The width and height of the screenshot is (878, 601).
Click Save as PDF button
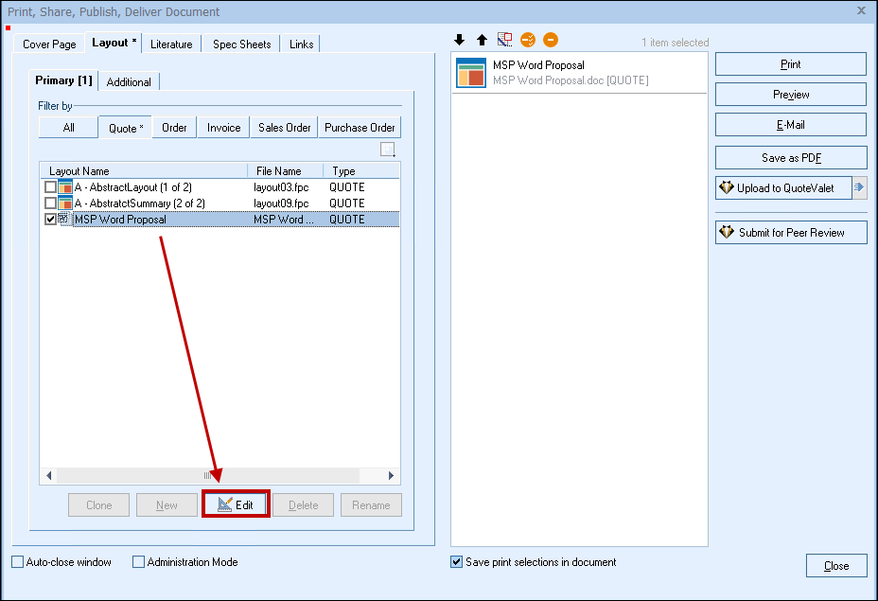(790, 158)
